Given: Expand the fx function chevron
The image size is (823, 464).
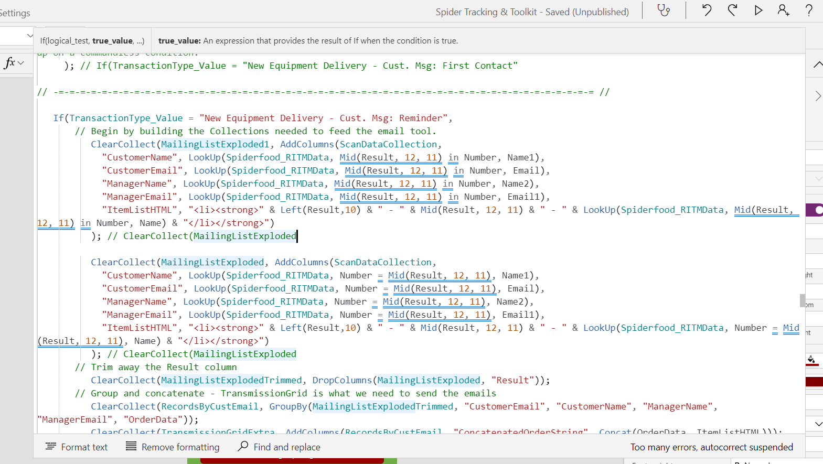Looking at the screenshot, I should click(21, 63).
